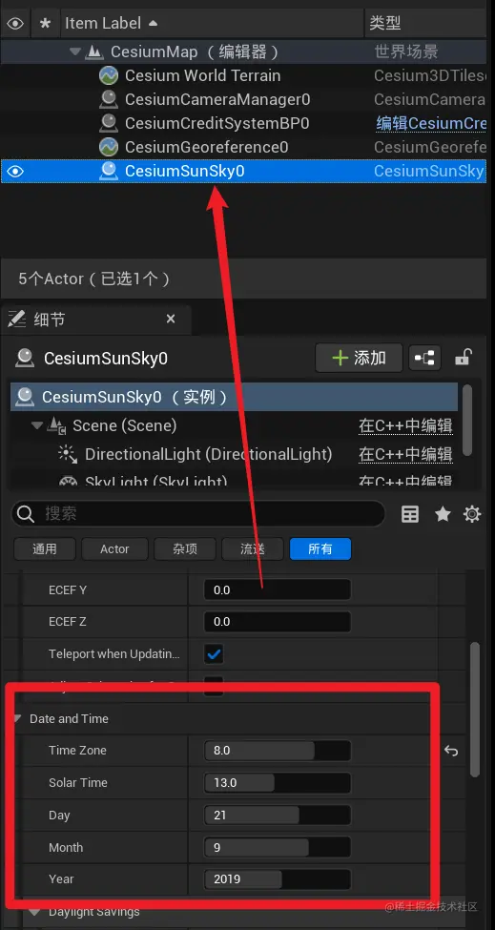Switch to property matrix table view
Screen dimensions: 495x930
[x=410, y=514]
